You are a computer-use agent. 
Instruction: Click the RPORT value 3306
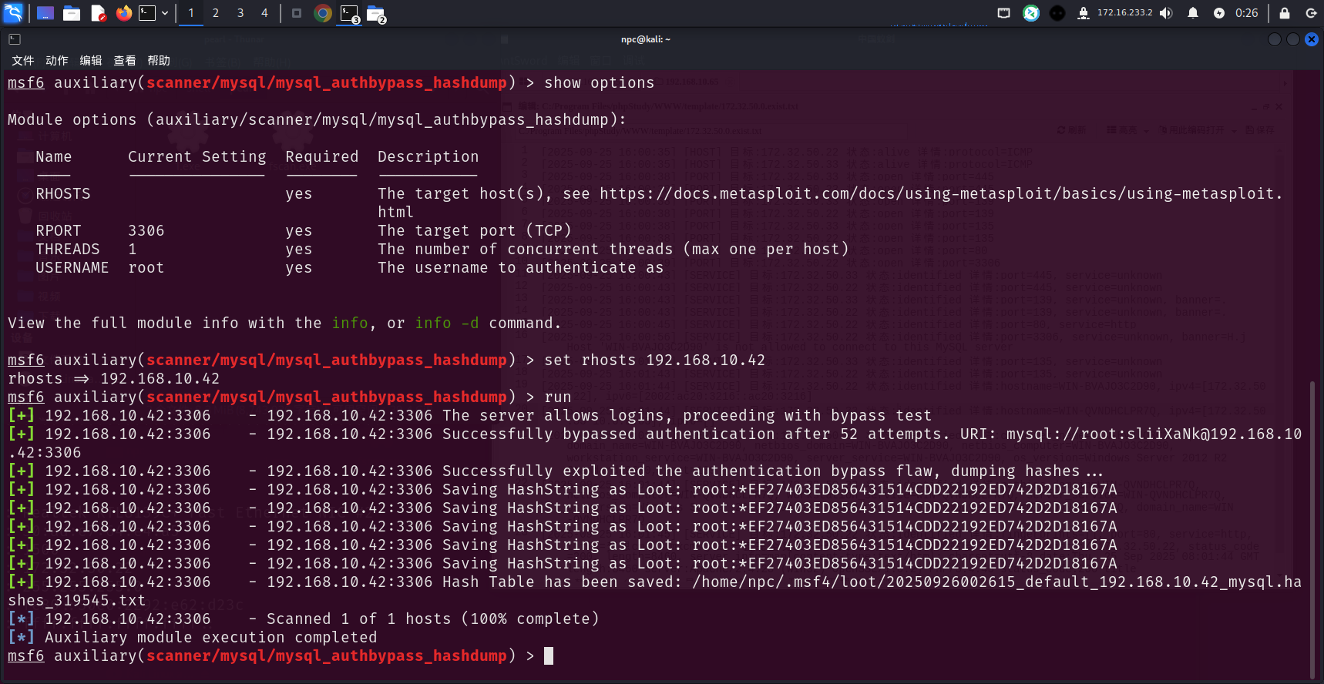146,231
